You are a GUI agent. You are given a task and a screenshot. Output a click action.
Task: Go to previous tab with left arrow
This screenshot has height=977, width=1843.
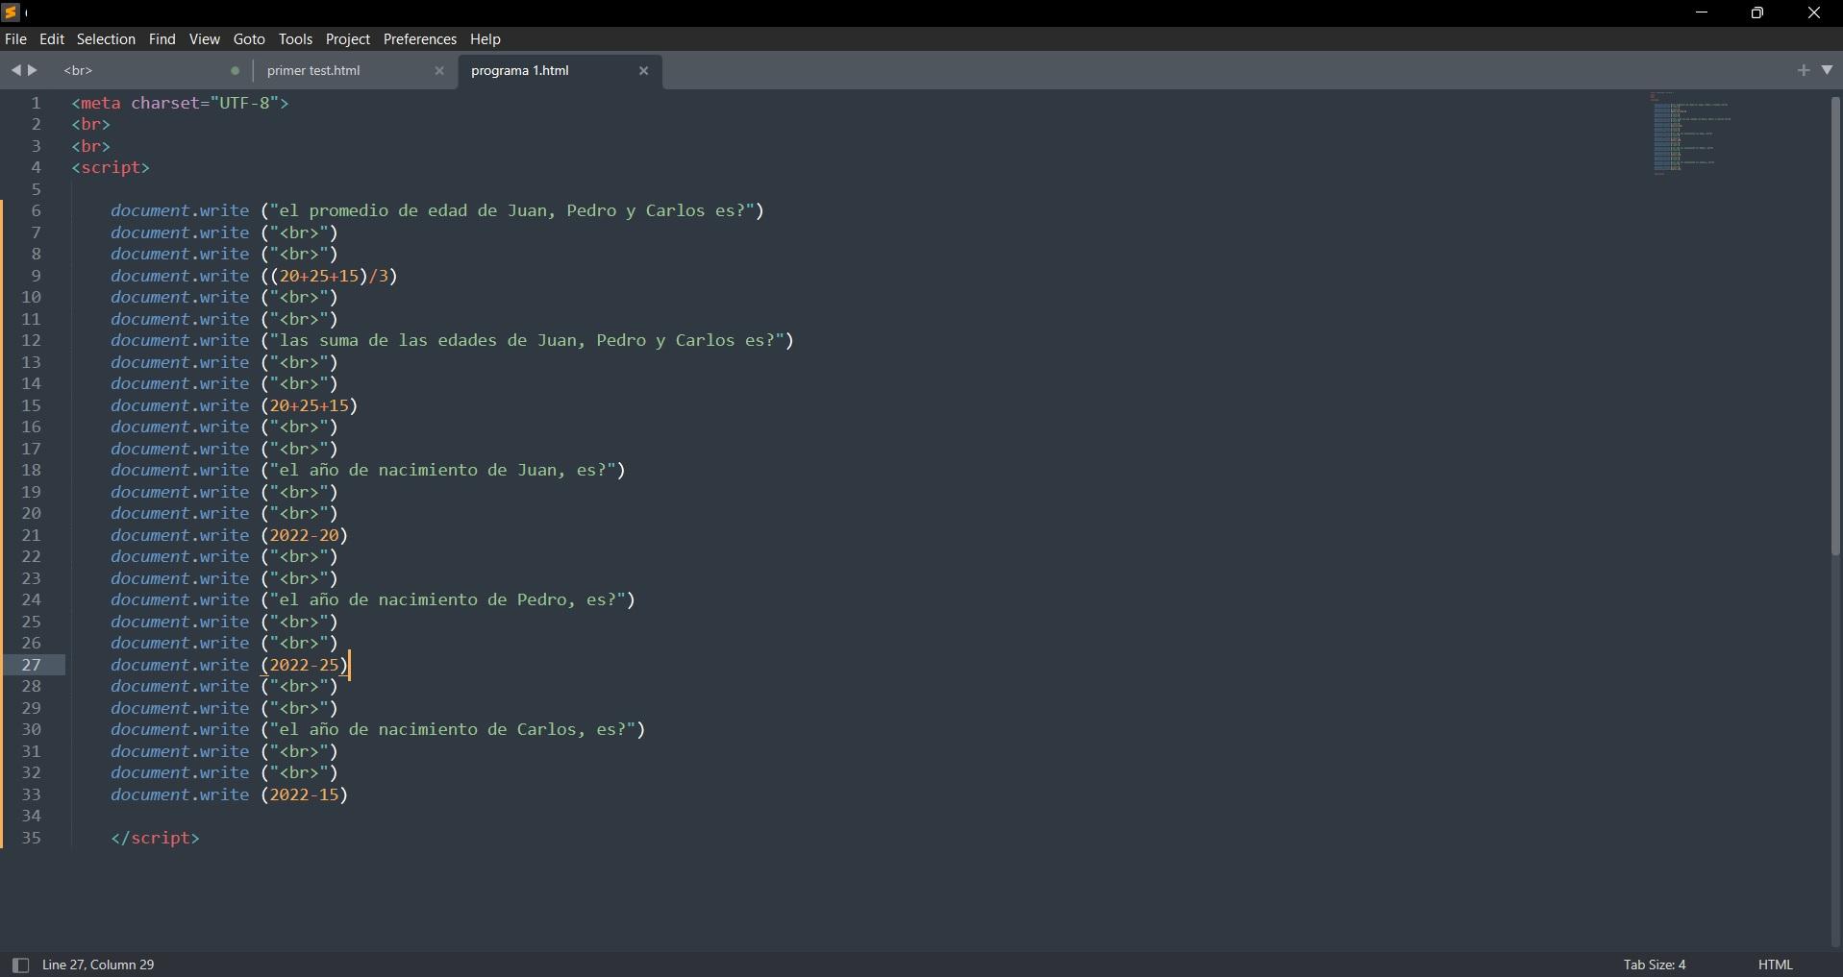click(15, 70)
